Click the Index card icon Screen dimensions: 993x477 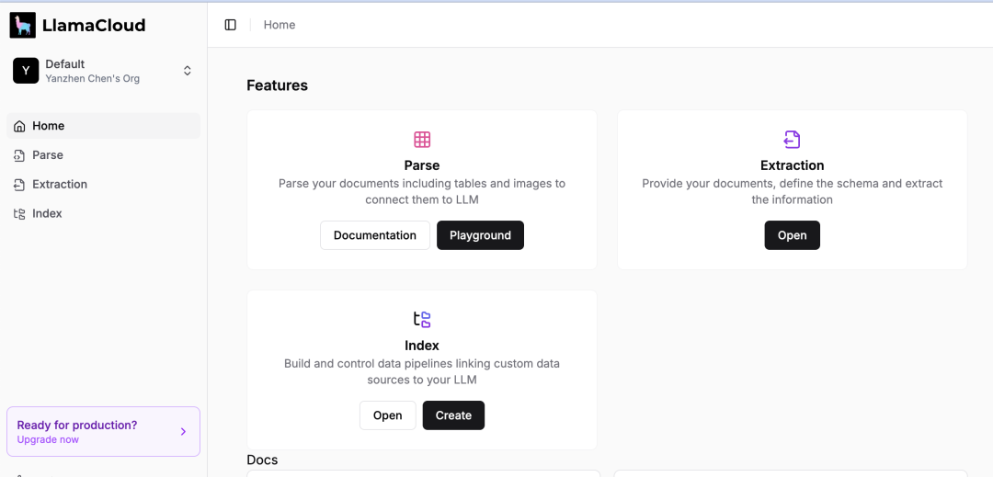point(422,320)
